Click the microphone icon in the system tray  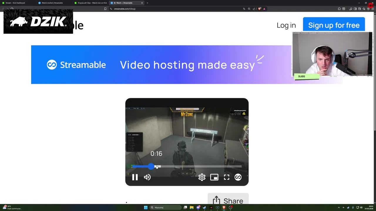[x=353, y=207]
